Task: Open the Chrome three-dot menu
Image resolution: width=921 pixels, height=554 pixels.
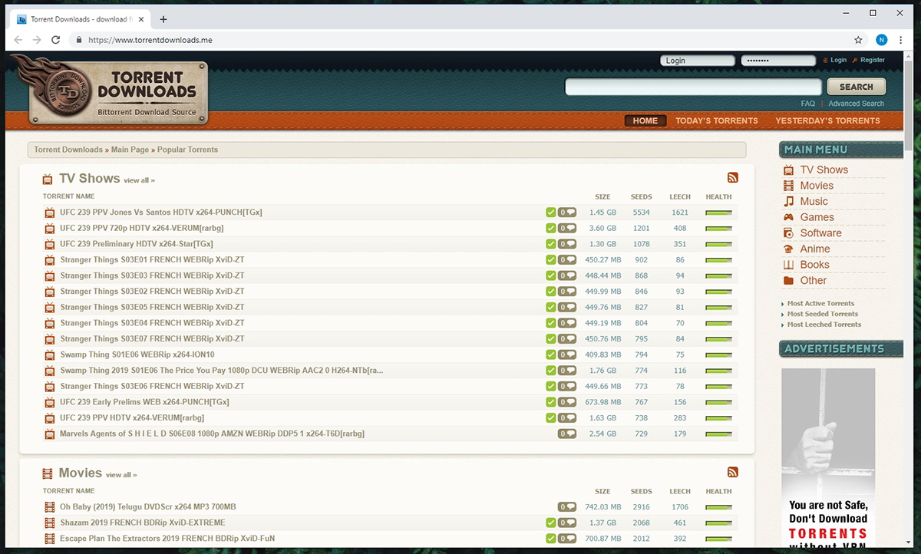Action: point(901,40)
